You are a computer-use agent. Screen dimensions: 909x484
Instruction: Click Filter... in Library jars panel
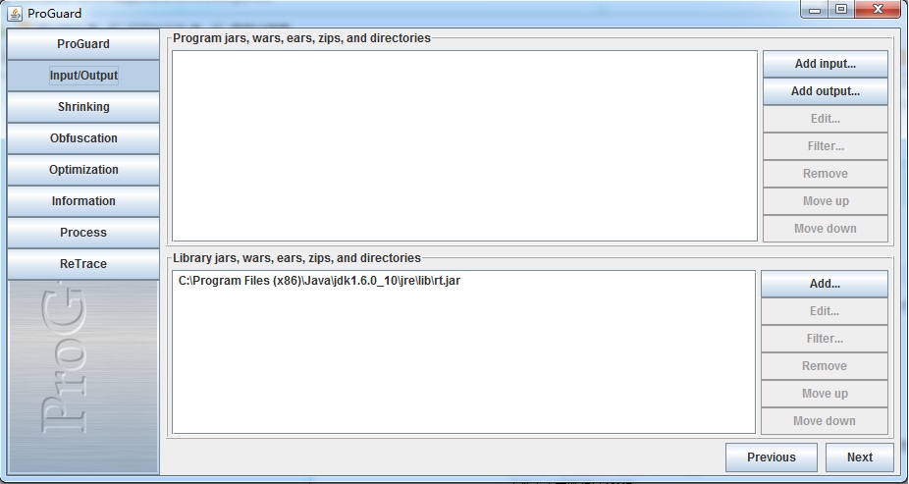[x=825, y=339]
